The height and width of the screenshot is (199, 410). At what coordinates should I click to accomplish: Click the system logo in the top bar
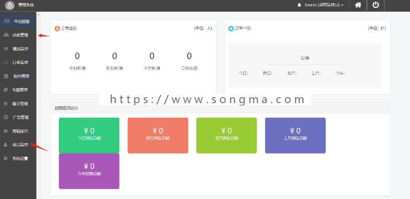point(10,5)
